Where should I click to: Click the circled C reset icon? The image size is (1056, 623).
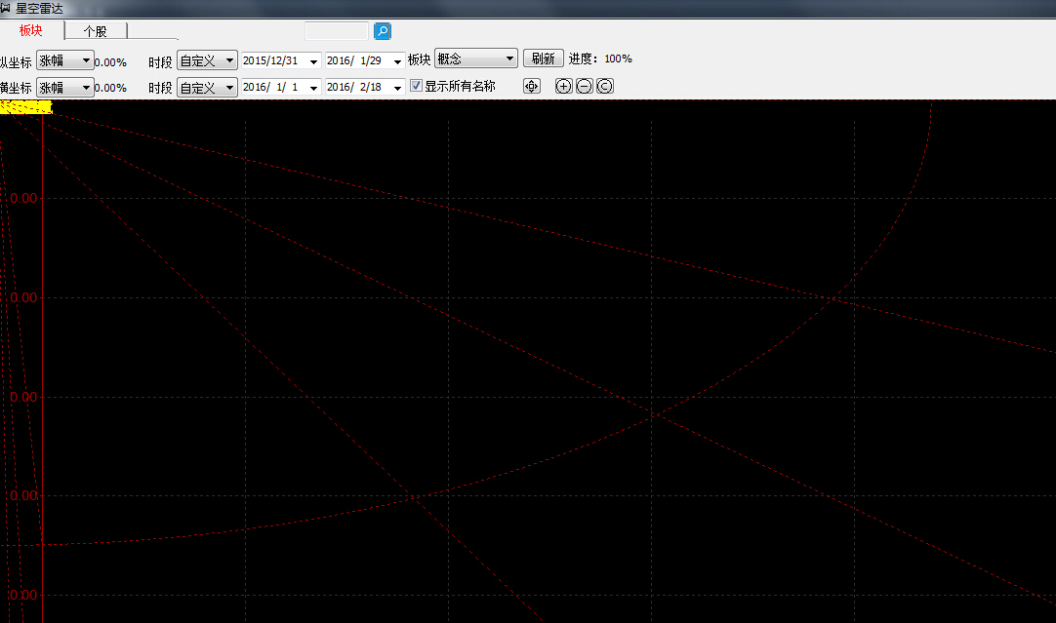tap(604, 86)
